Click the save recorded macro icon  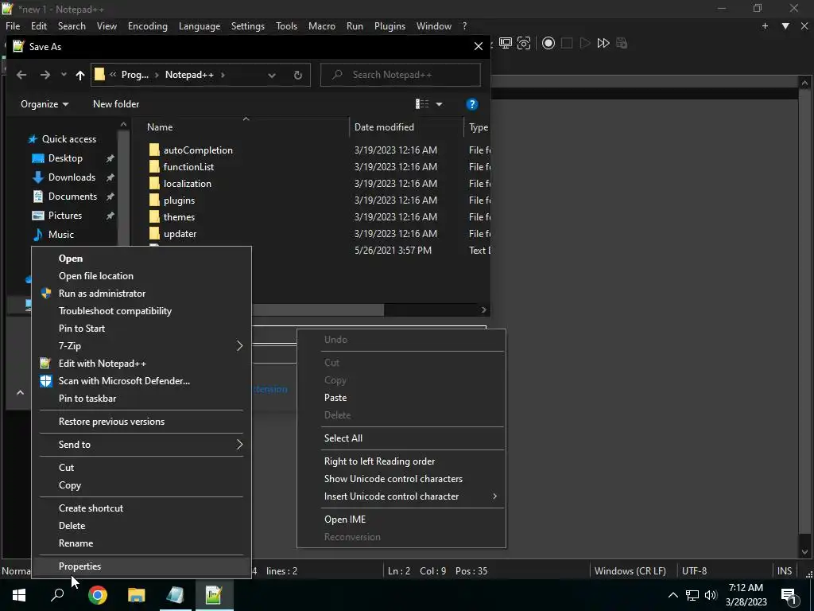pos(622,43)
